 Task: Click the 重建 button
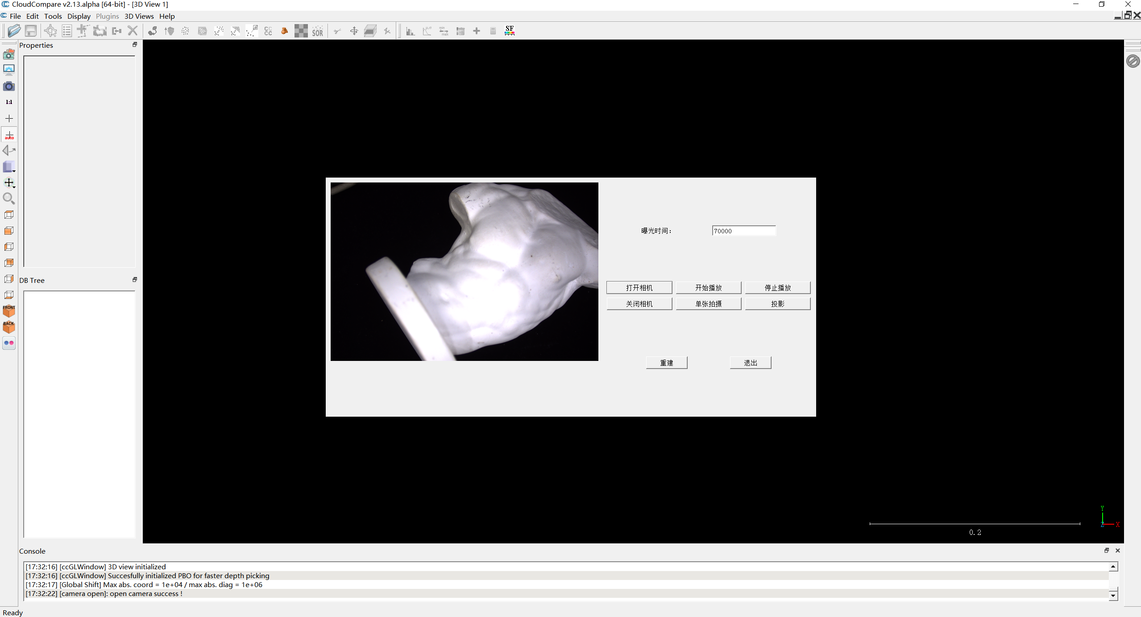(666, 363)
